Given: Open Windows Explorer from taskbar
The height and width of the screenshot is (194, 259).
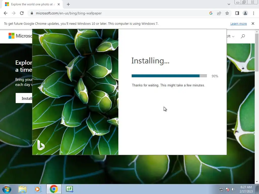Looking at the screenshot, I should coord(23,189).
